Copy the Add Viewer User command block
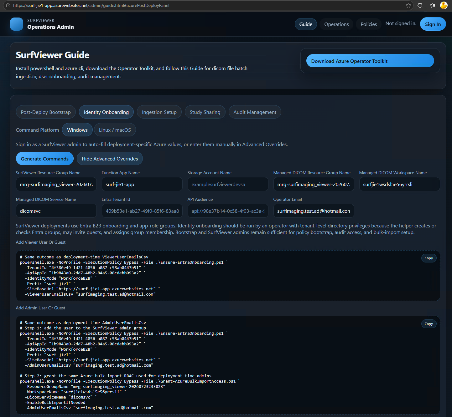This screenshot has width=452, height=417. point(429,258)
